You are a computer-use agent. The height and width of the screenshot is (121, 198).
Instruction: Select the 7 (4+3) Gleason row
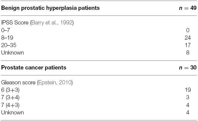tap(99, 105)
